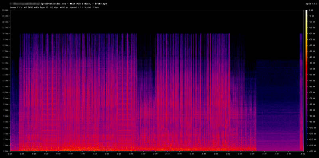Click the '4:00' time axis label
This screenshot has width=319, height=158.
click(x=303, y=154)
